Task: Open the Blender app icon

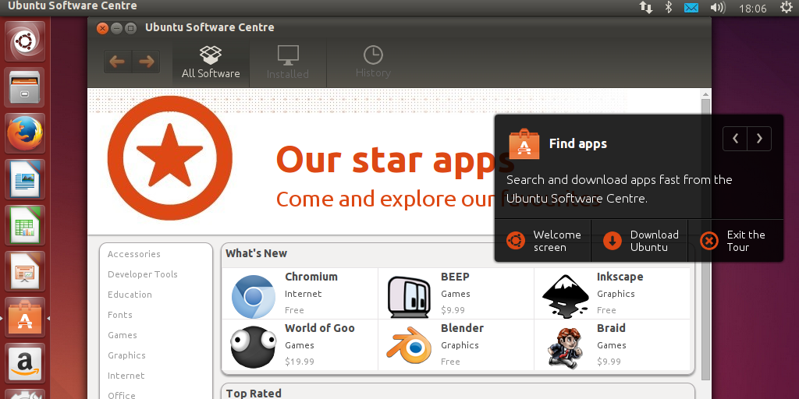Action: [x=409, y=346]
